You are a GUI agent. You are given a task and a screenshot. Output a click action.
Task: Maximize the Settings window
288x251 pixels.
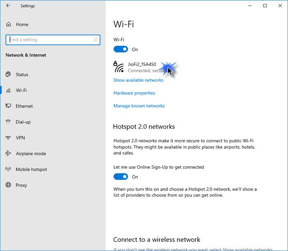tap(265, 6)
